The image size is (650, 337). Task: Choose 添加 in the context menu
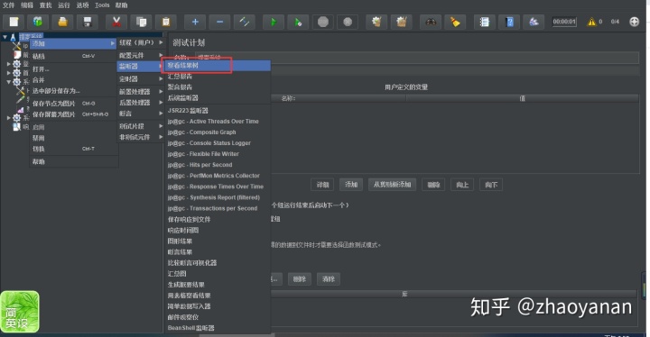[x=73, y=43]
